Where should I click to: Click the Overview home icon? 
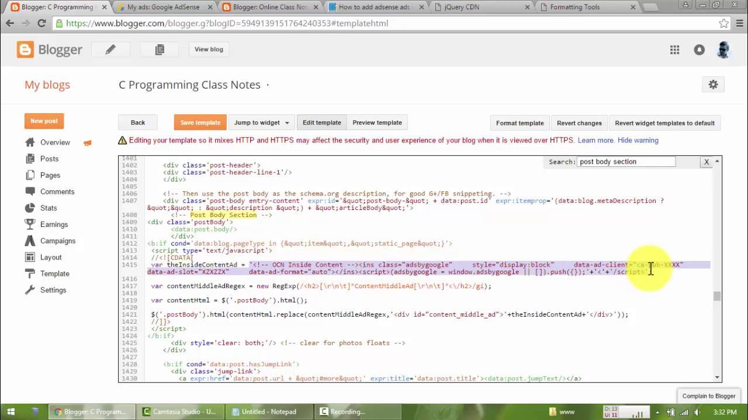pyautogui.click(x=30, y=142)
